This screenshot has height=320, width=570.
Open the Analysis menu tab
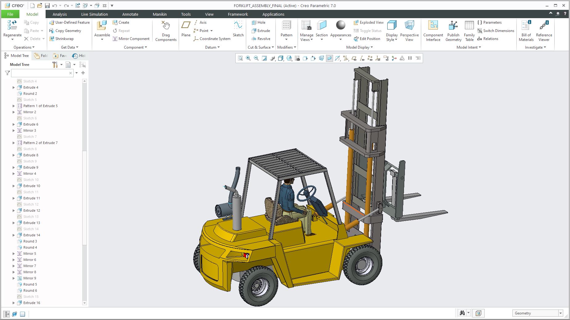(x=59, y=14)
